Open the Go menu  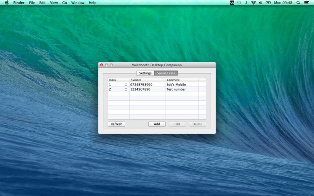[x=64, y=3]
